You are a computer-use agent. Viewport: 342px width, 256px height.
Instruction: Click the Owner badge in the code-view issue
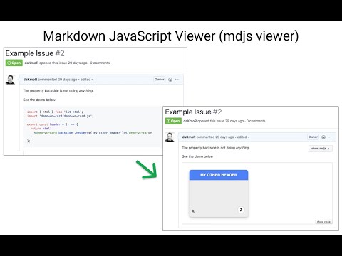point(160,80)
